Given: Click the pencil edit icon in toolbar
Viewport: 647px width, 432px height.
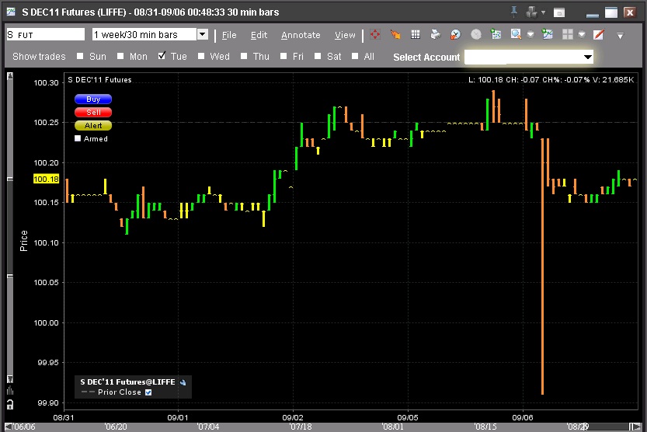Looking at the screenshot, I should click(x=599, y=35).
